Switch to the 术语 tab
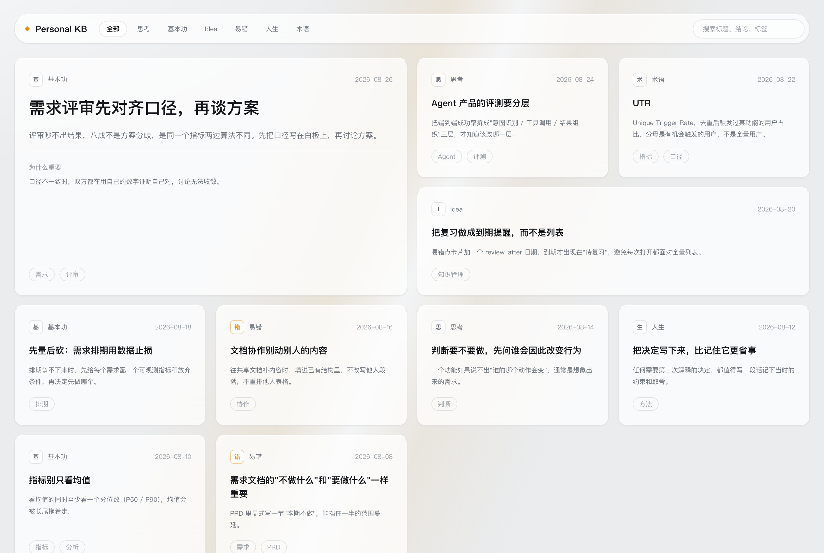This screenshot has width=824, height=553. point(303,29)
